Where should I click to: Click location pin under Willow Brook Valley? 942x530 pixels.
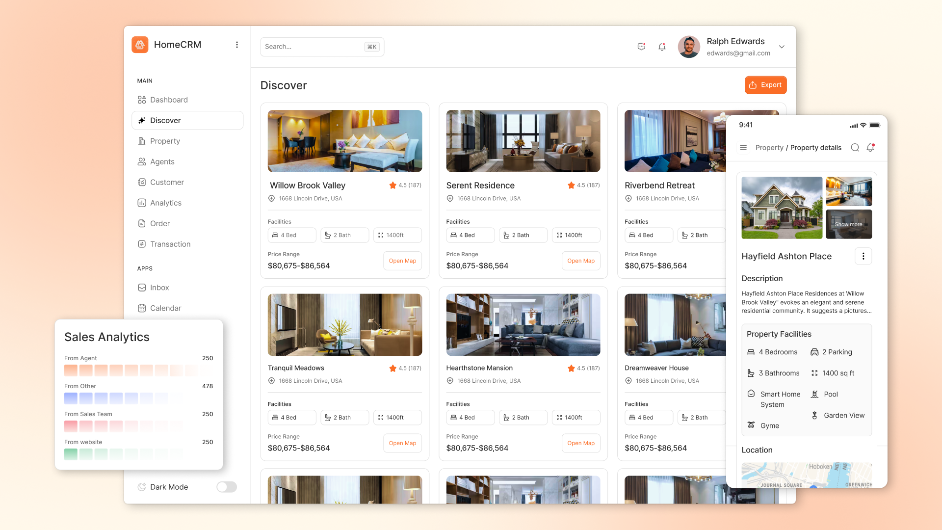pos(271,199)
